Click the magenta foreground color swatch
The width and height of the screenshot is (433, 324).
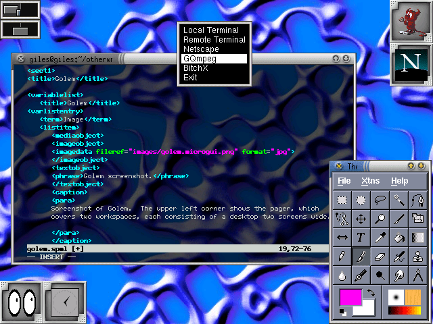350,297
